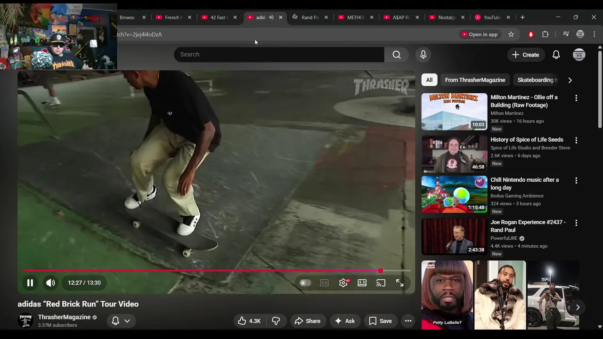Open the account avatar menu

[x=579, y=55]
